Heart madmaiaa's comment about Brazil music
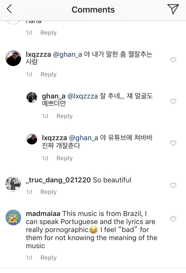Image resolution: width=186 pixels, height=273 pixels. 173,219
